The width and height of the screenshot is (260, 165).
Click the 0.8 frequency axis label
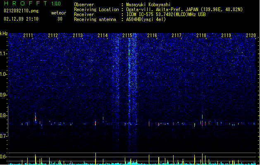(x=3, y=115)
